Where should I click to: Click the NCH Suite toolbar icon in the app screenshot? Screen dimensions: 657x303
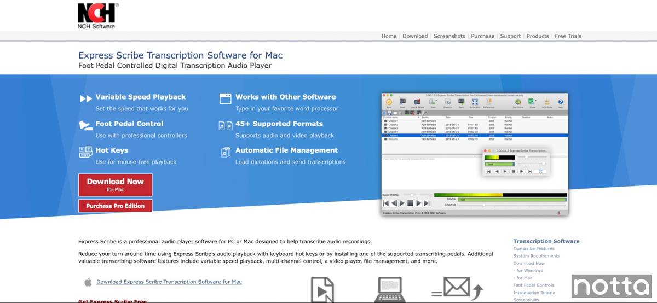tap(547, 102)
